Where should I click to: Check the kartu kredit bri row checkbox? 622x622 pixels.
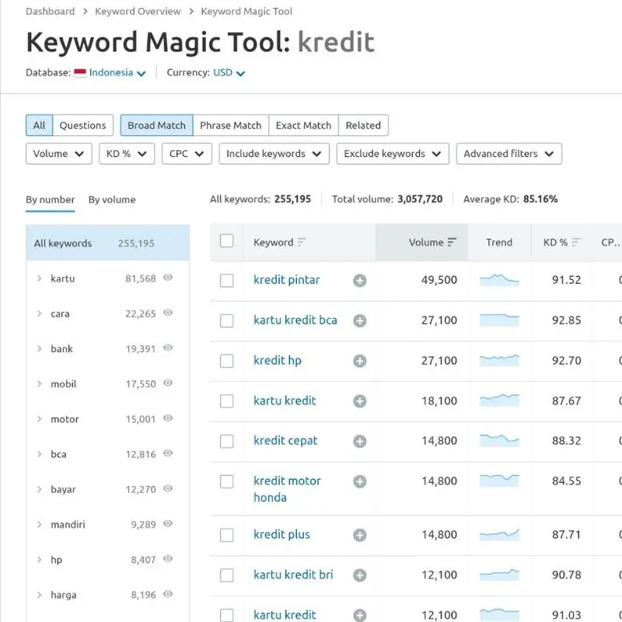[x=226, y=575]
